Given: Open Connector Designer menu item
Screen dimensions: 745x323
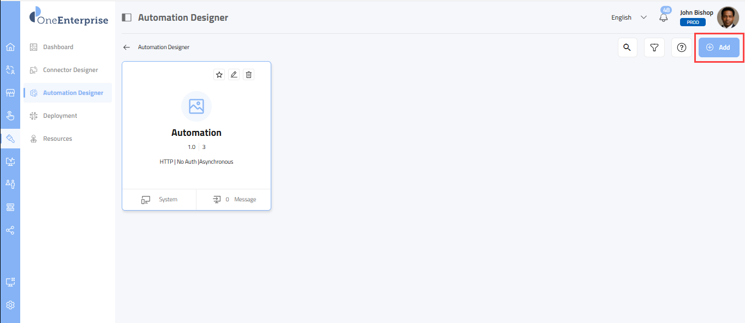Looking at the screenshot, I should point(70,70).
